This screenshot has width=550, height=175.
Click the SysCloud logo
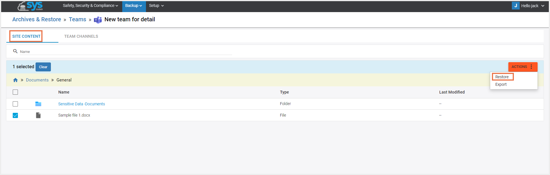coord(30,6)
